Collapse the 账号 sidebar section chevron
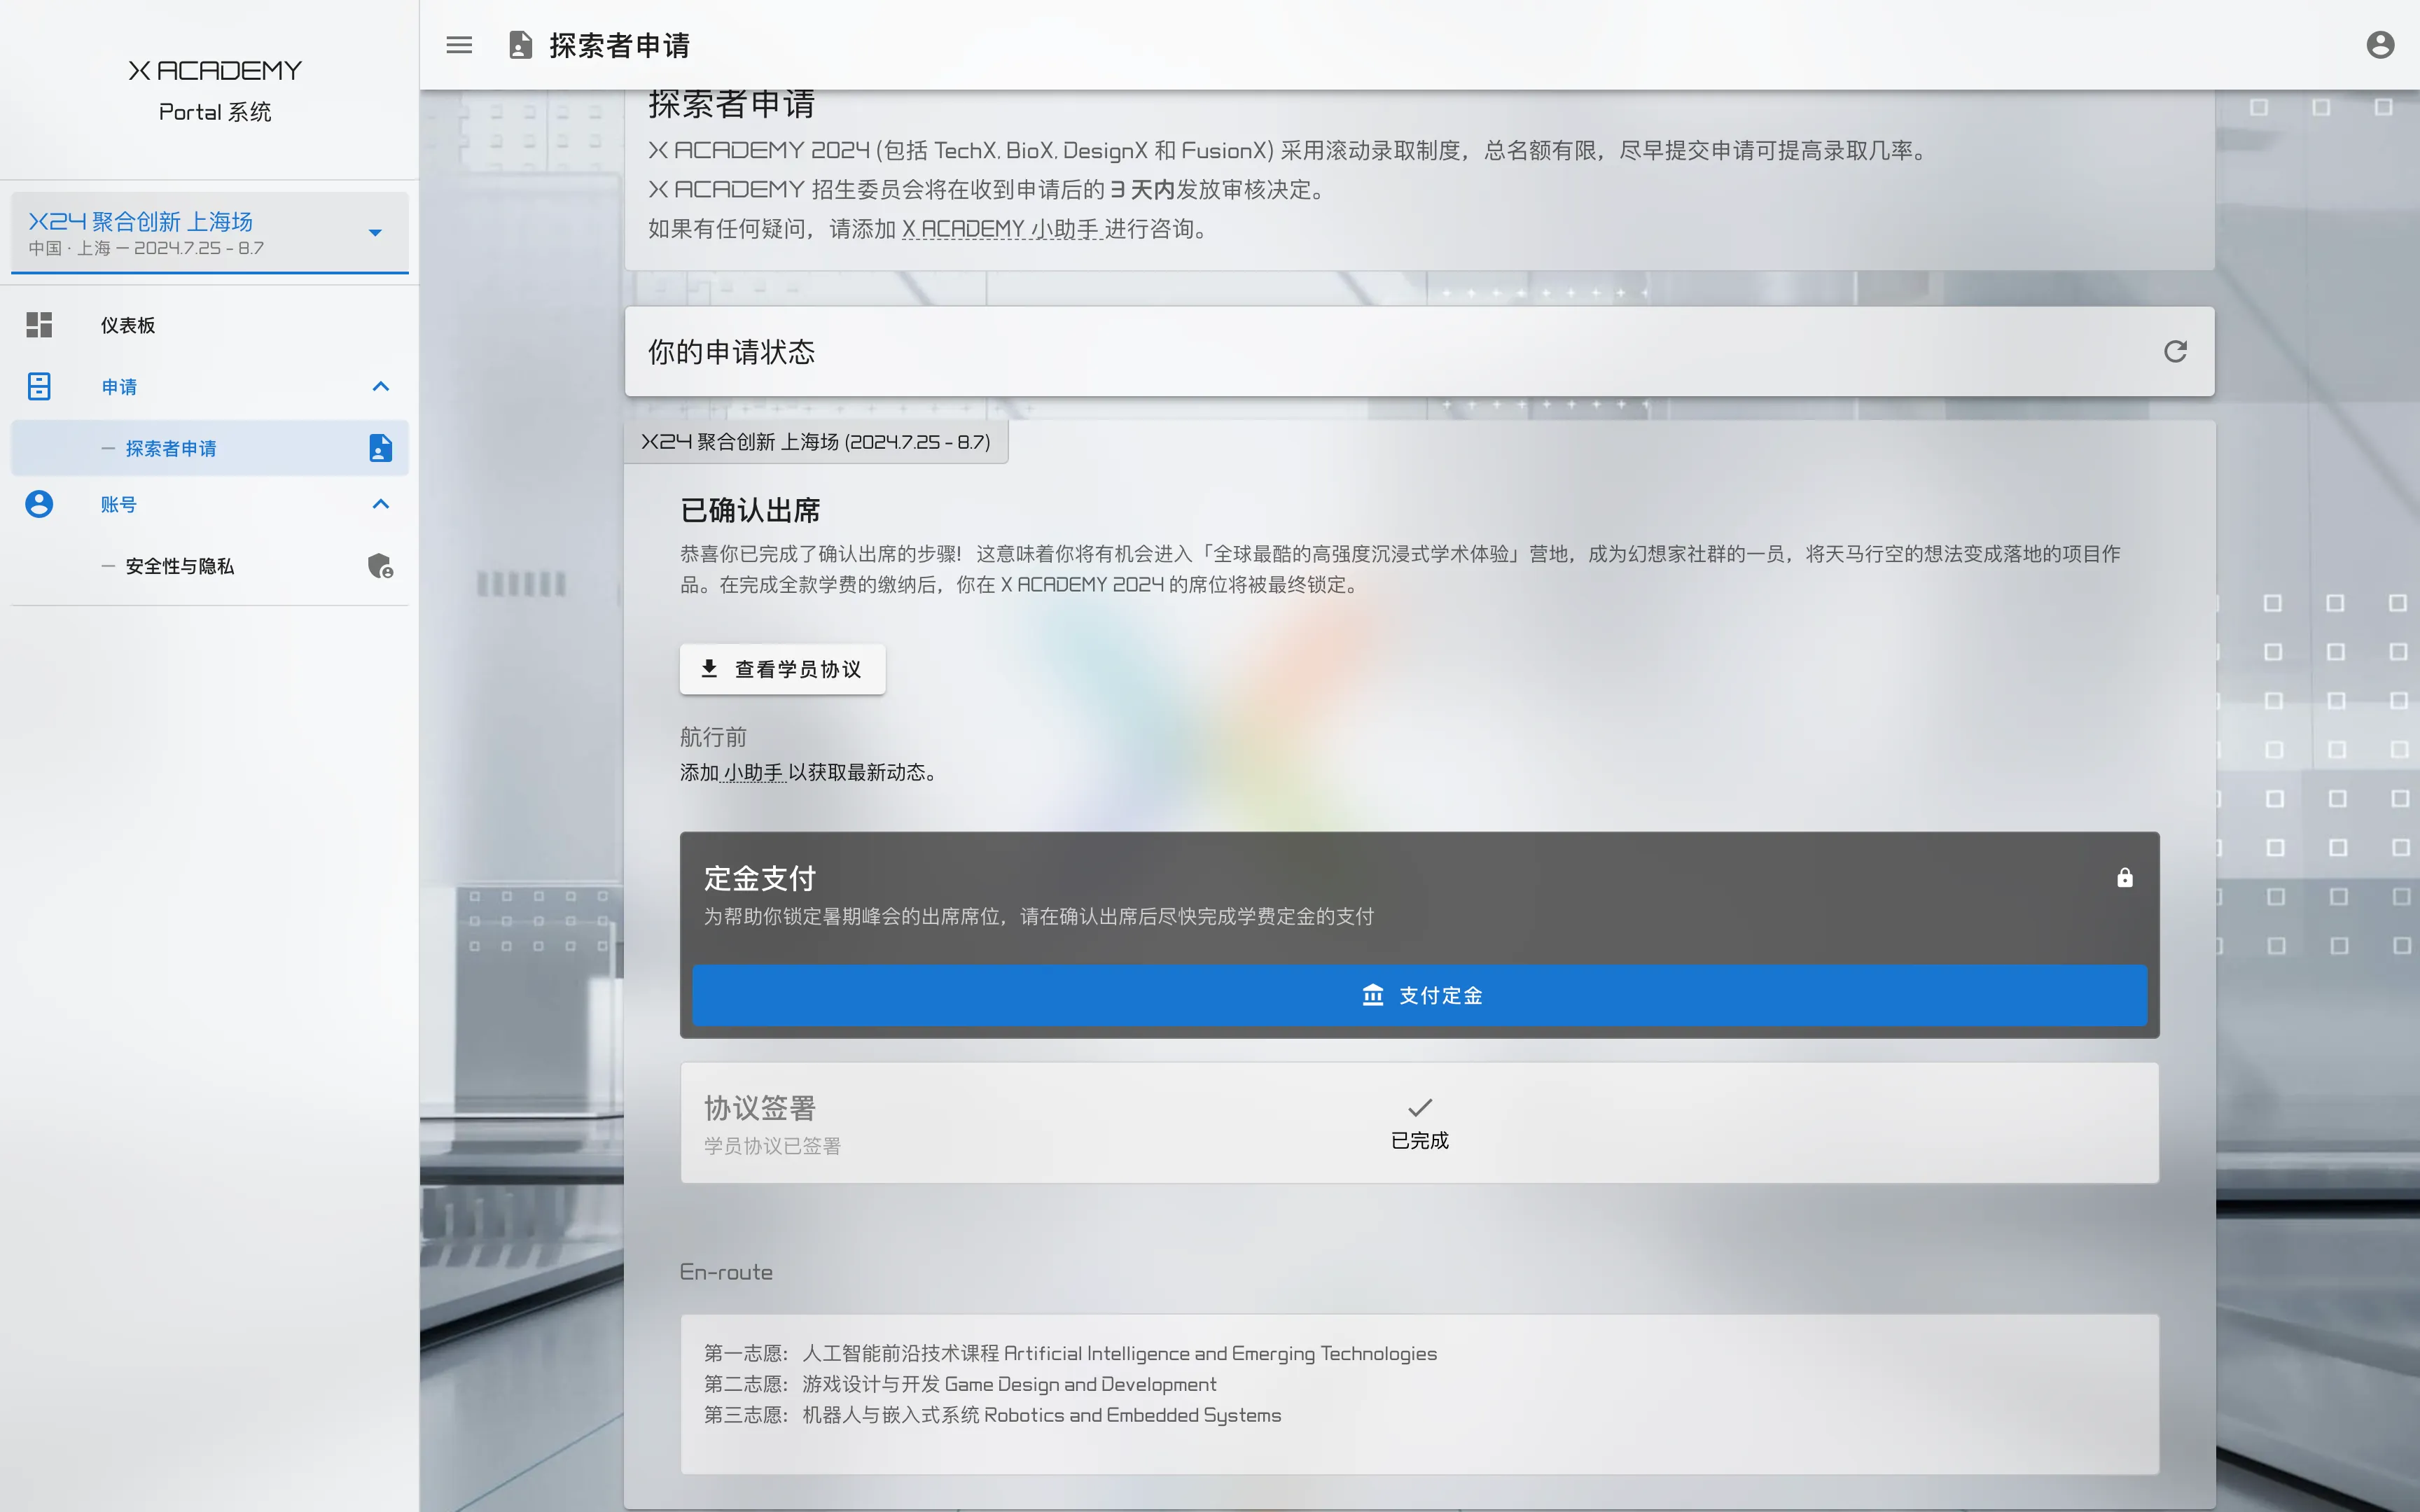This screenshot has height=1512, width=2420. [381, 504]
